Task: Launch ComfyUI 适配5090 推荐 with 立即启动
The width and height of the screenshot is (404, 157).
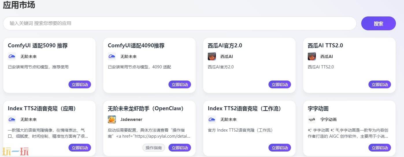Action: pos(80,85)
